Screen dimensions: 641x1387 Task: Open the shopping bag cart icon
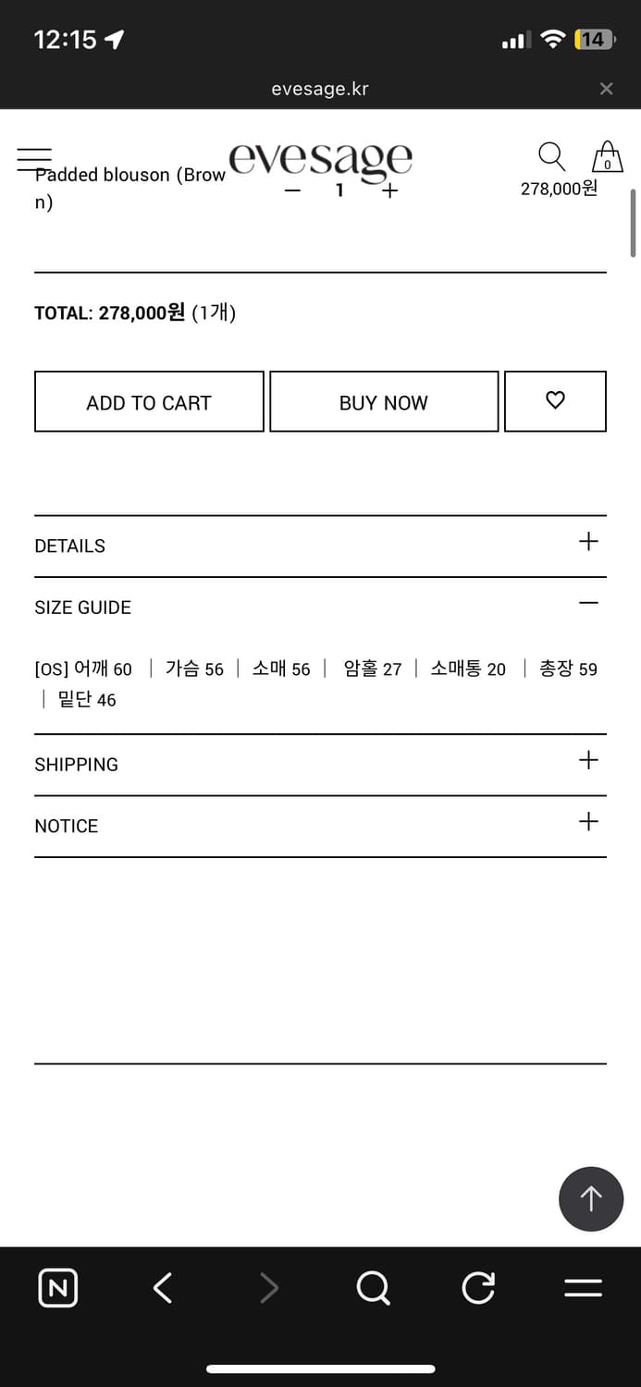pyautogui.click(x=607, y=156)
